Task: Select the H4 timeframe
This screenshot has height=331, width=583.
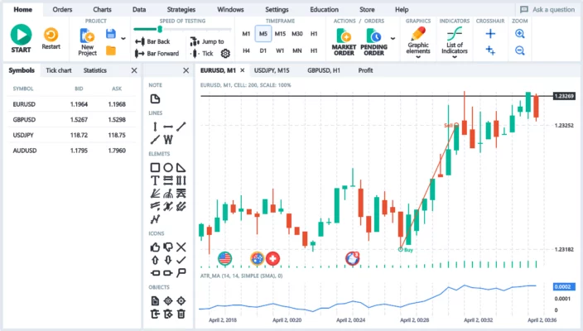Action: pos(246,50)
